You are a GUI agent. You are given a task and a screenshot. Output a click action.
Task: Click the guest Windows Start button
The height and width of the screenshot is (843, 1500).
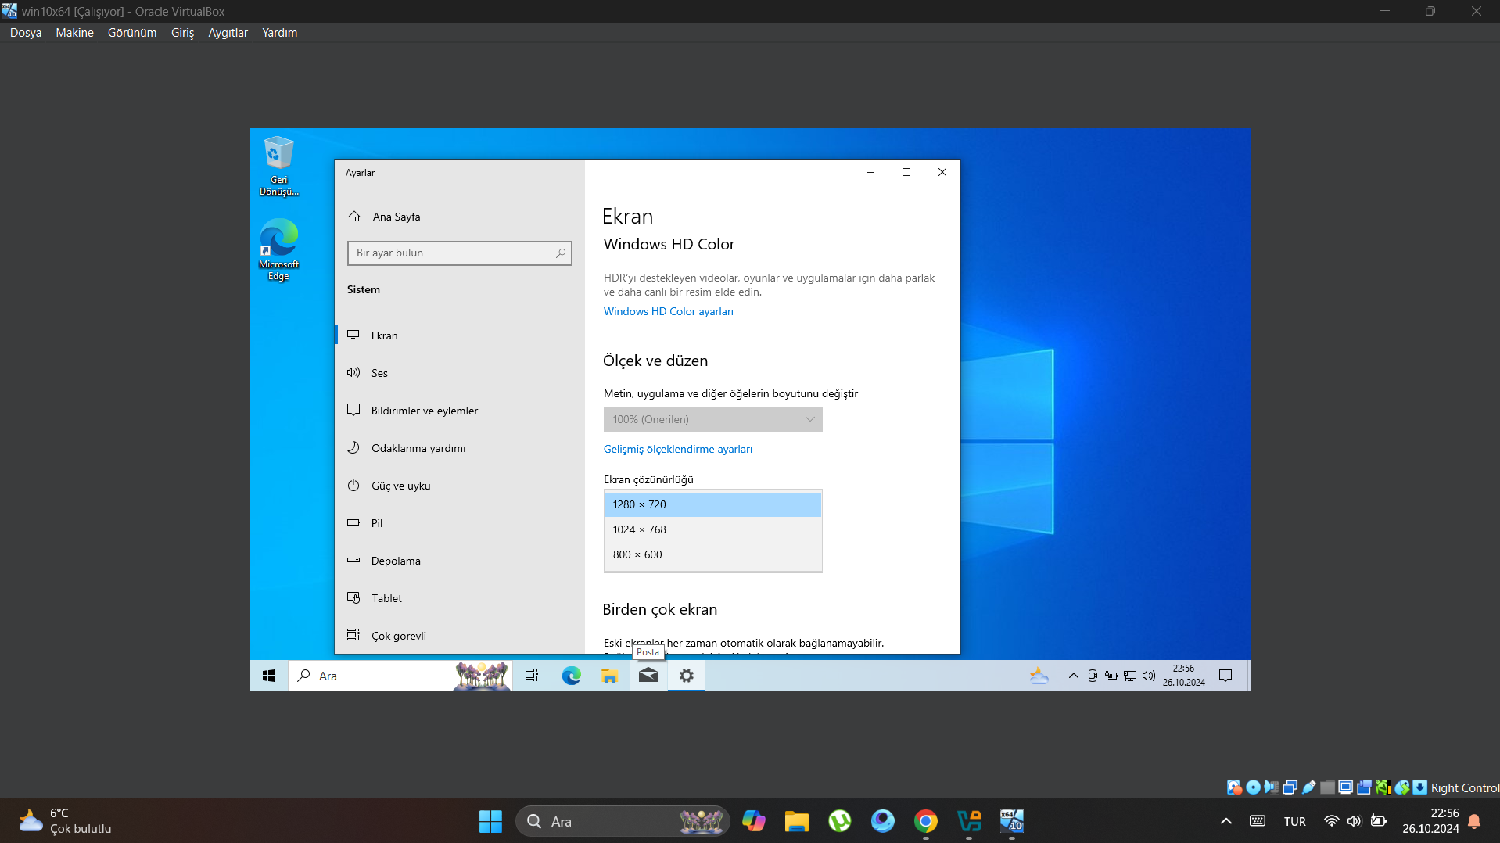click(x=269, y=676)
